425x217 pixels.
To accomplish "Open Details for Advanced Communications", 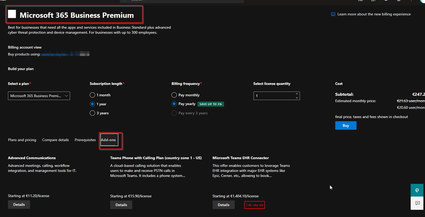I will coord(19,205).
